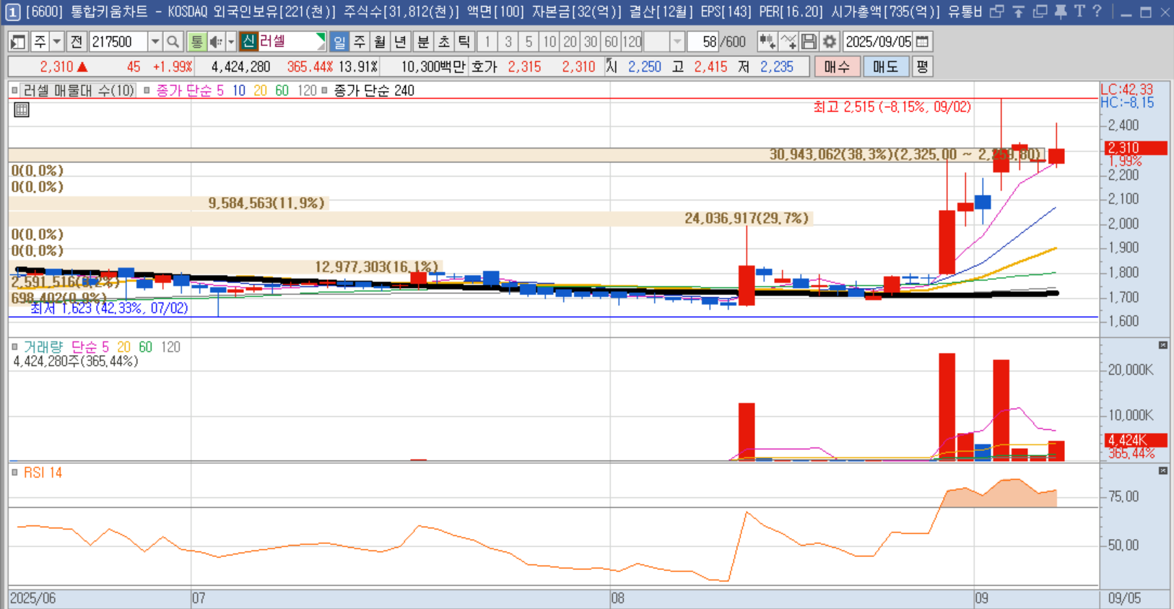Select the second 초 period button
This screenshot has width=1174, height=609.
444,42
